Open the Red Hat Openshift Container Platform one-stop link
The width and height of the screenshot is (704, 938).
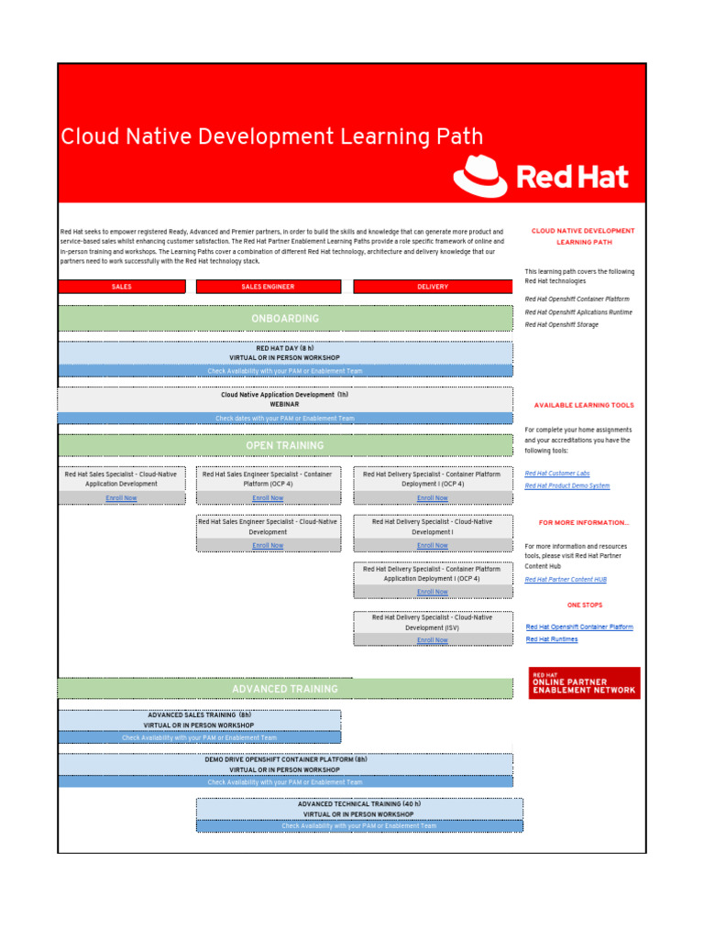coord(579,627)
